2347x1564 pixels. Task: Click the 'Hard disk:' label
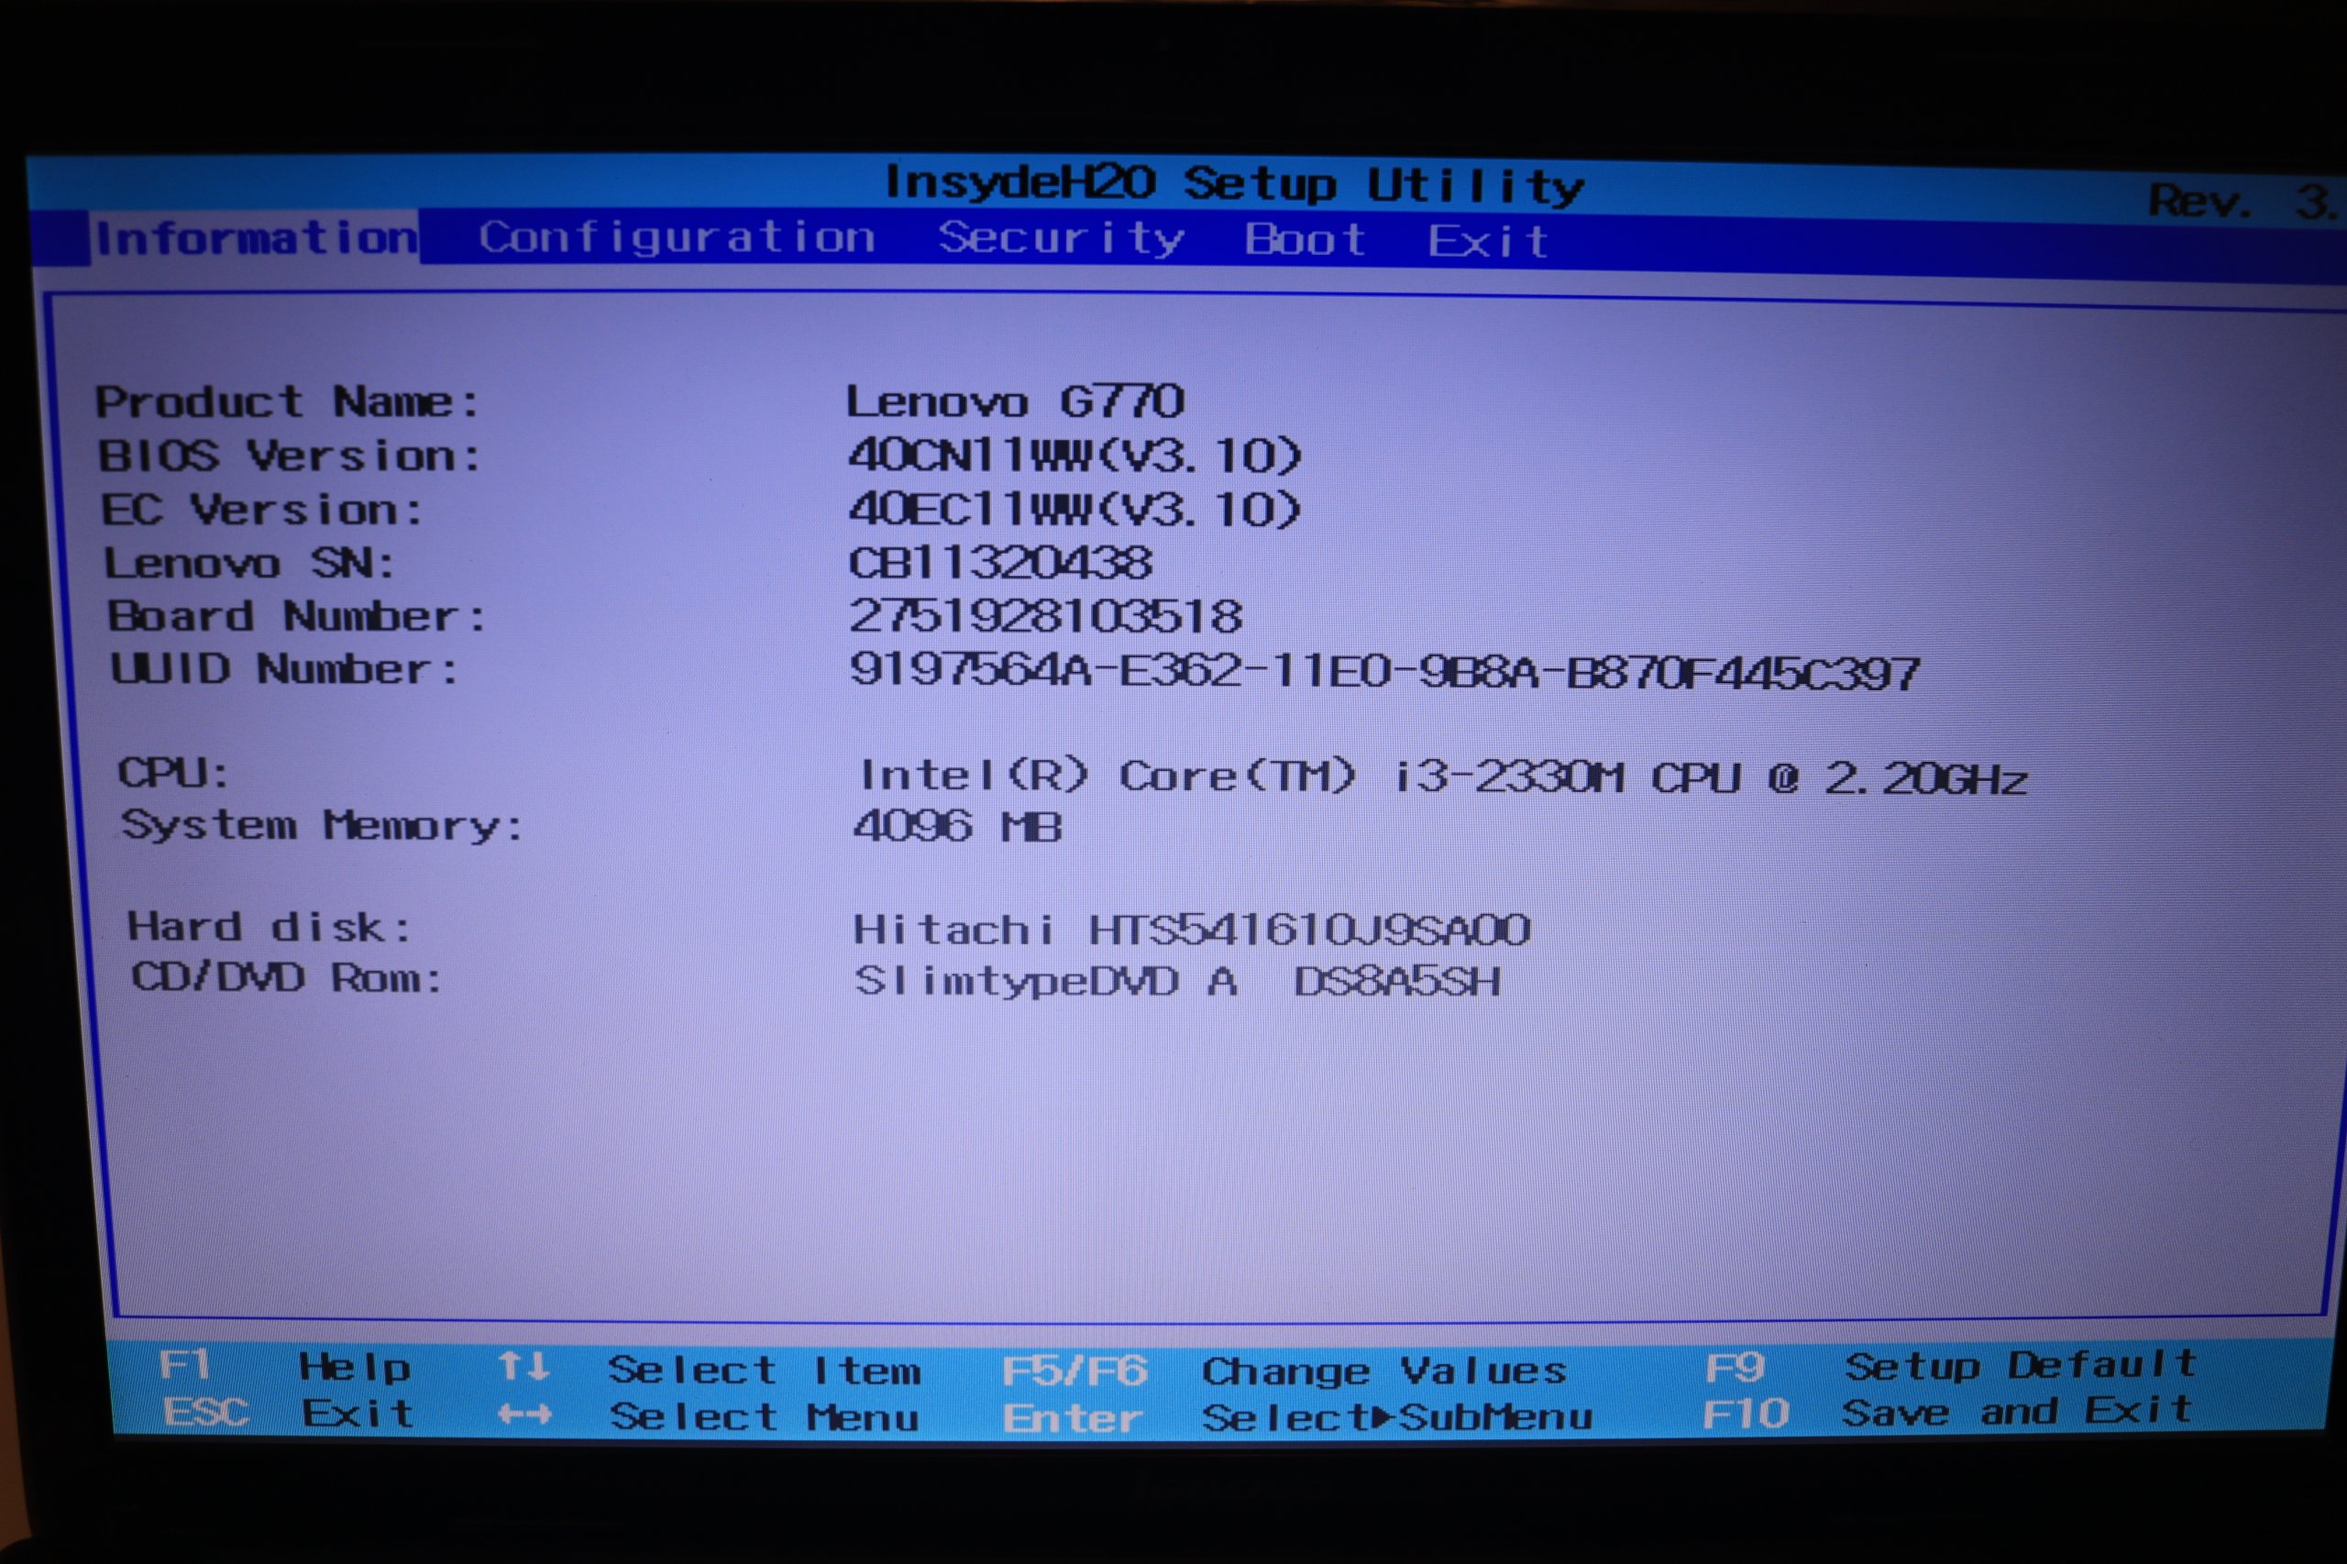(x=269, y=928)
